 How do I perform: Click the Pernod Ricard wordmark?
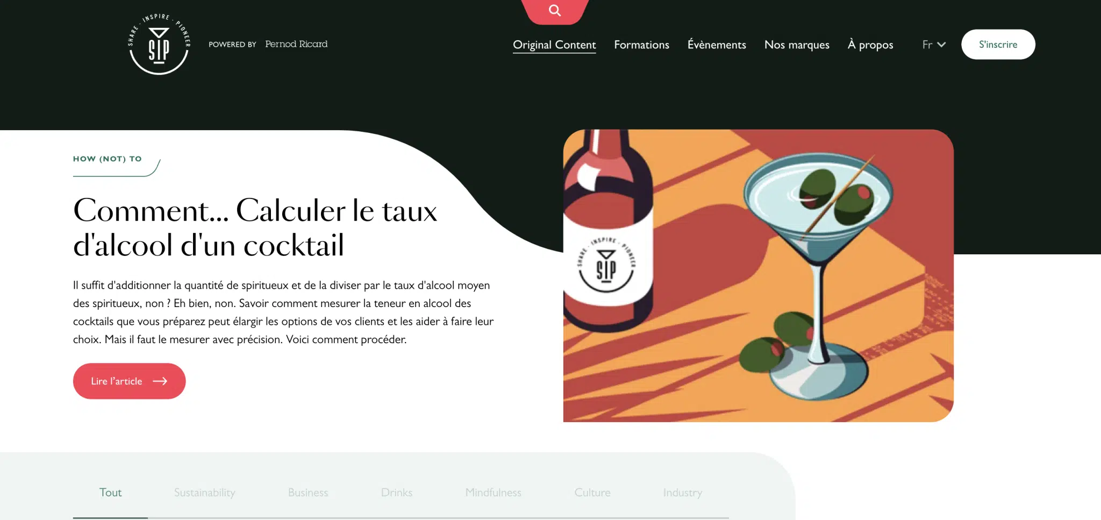(296, 44)
